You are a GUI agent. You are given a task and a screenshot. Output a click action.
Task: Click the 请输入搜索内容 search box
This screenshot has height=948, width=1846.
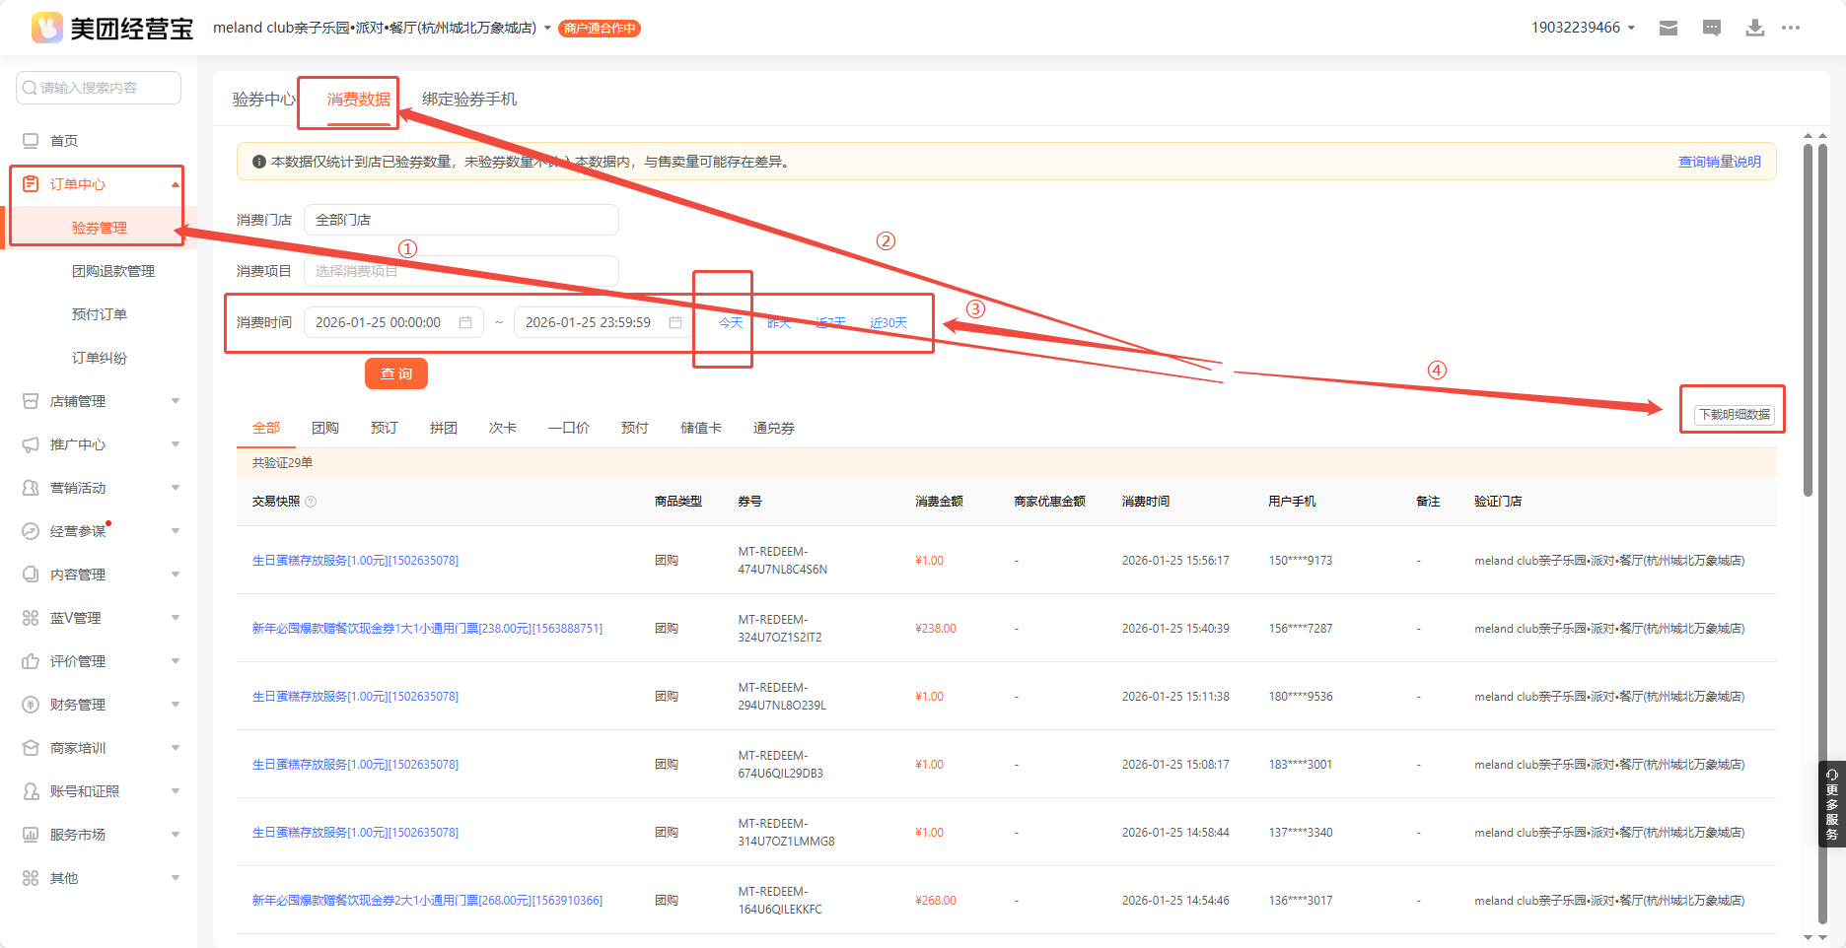click(x=99, y=88)
